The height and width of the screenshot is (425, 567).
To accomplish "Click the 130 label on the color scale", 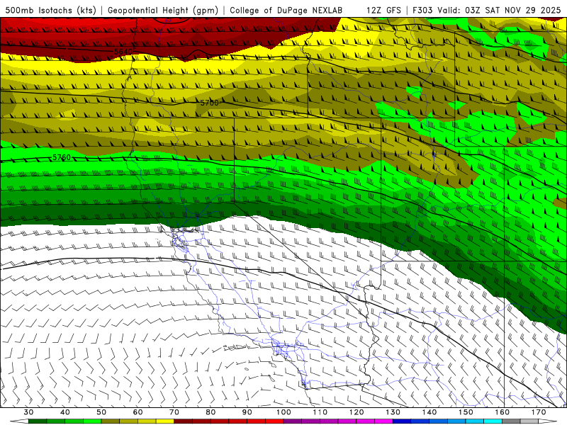I will [393, 412].
